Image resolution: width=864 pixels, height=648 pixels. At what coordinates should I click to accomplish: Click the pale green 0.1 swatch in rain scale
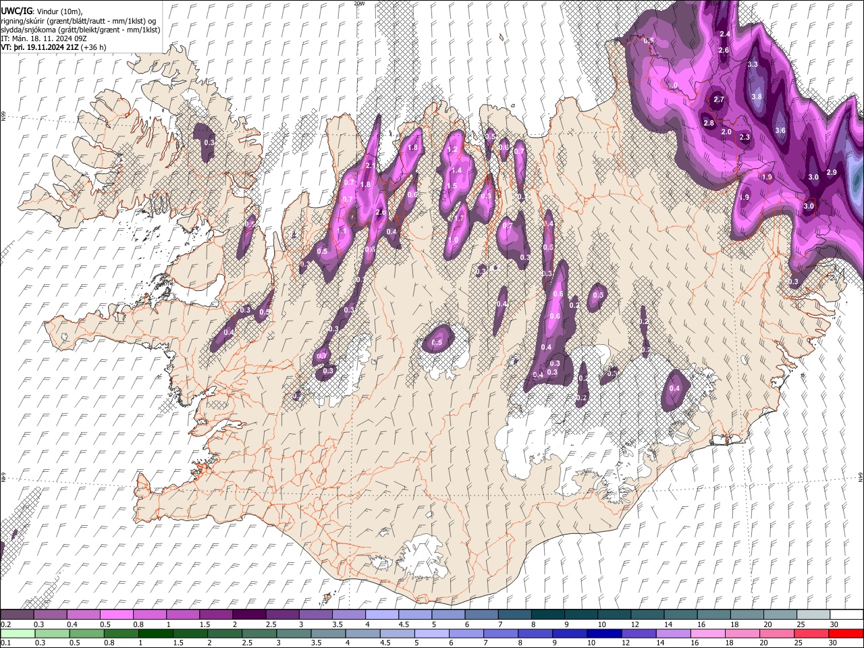17,633
